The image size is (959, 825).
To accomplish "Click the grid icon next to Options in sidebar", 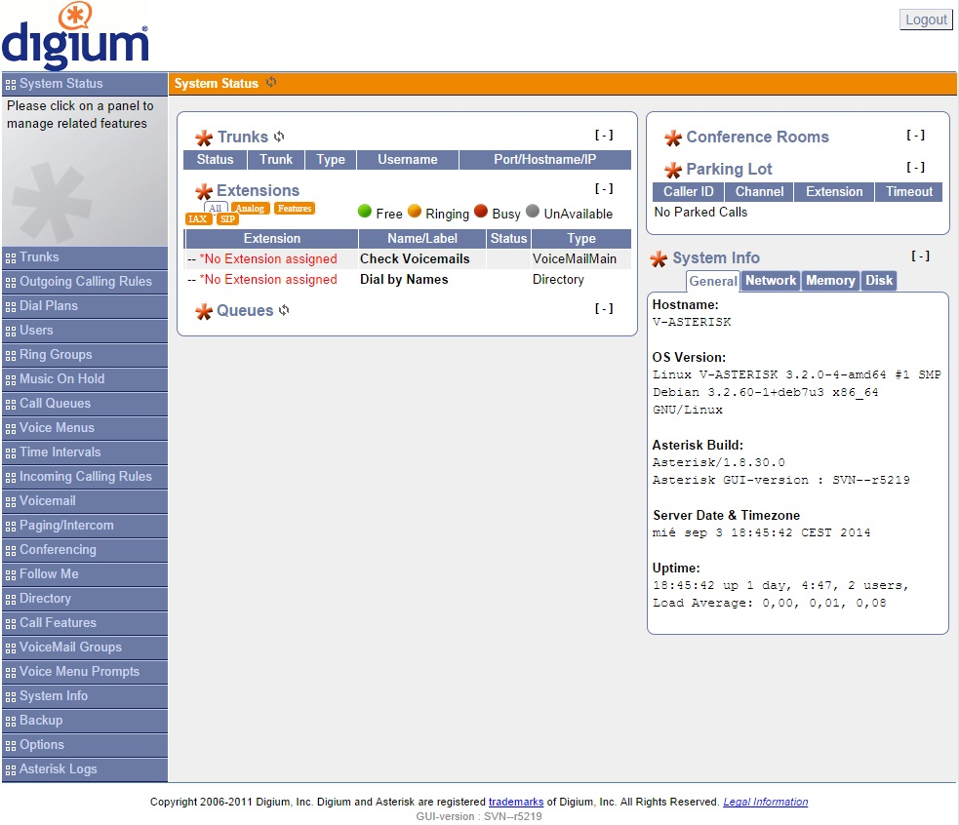I will tap(11, 746).
